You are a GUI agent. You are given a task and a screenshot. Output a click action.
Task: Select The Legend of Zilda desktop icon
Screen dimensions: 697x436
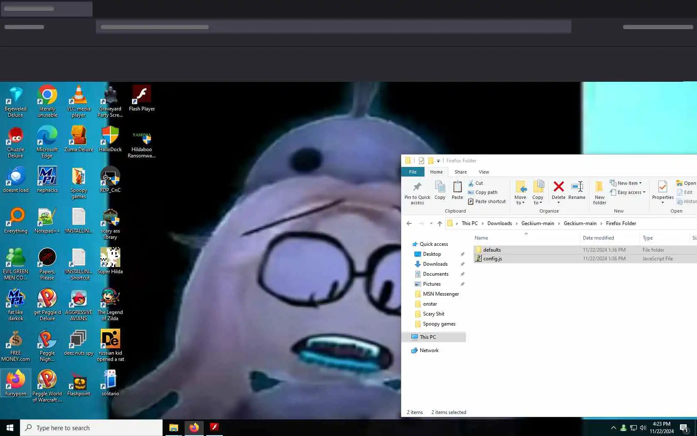click(110, 306)
